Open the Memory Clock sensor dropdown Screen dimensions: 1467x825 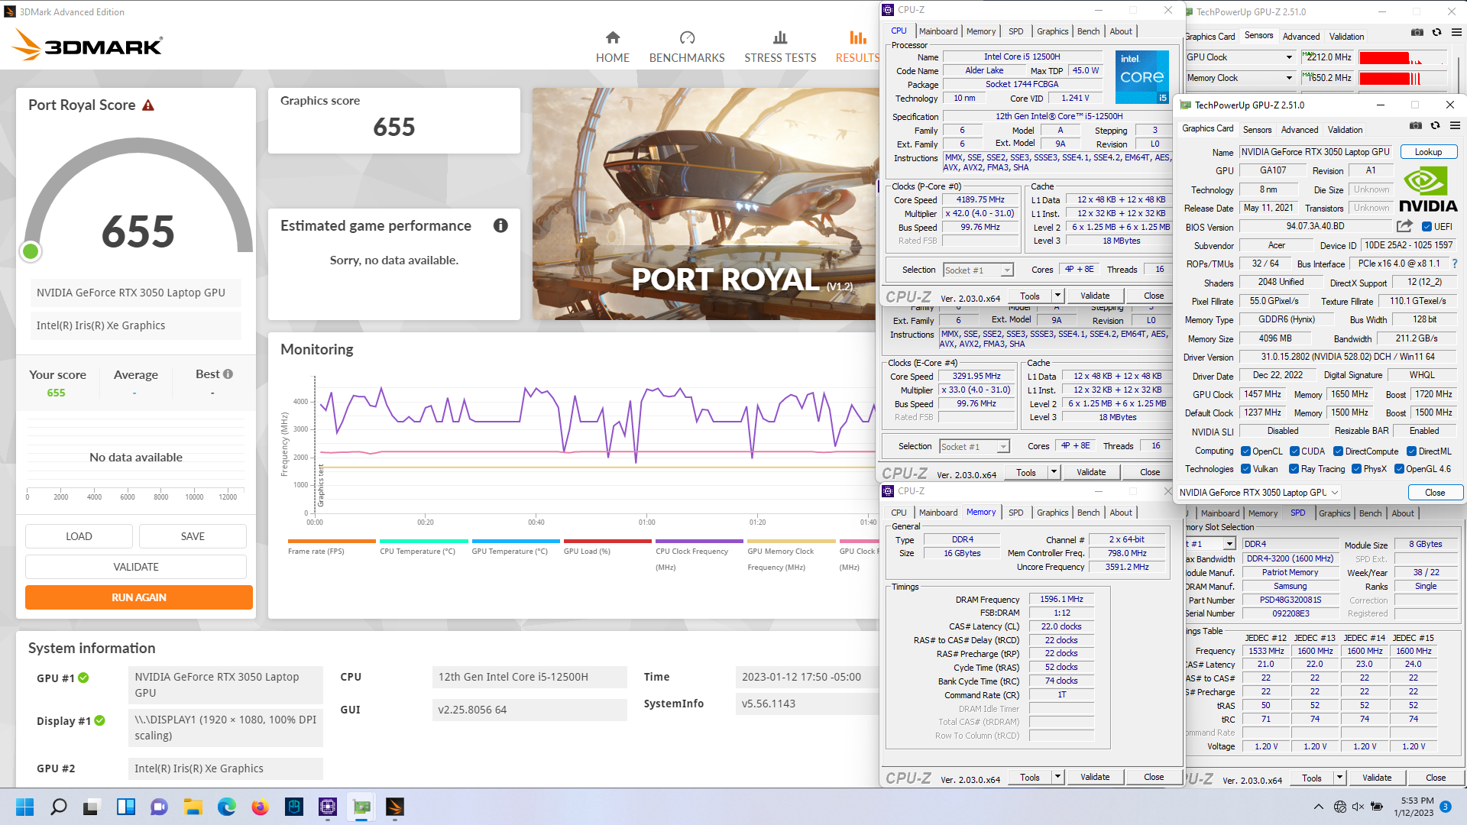pyautogui.click(x=1289, y=78)
